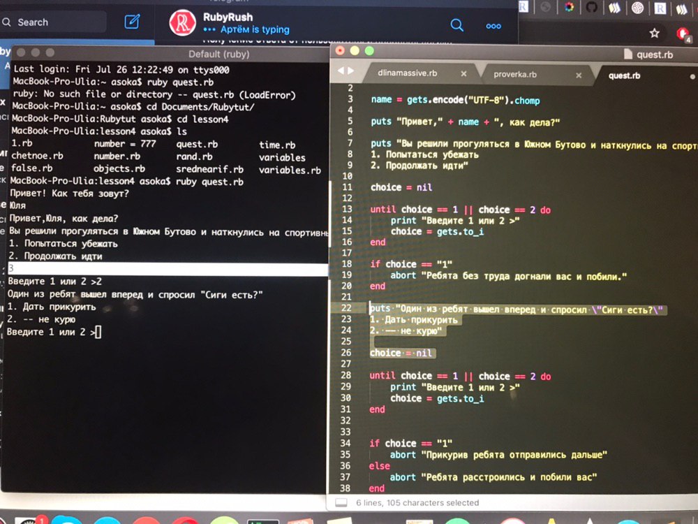Click line 35 abort 'Прикурив ребята отправились дальше'
This screenshot has height=524, width=698.
pyautogui.click(x=498, y=455)
